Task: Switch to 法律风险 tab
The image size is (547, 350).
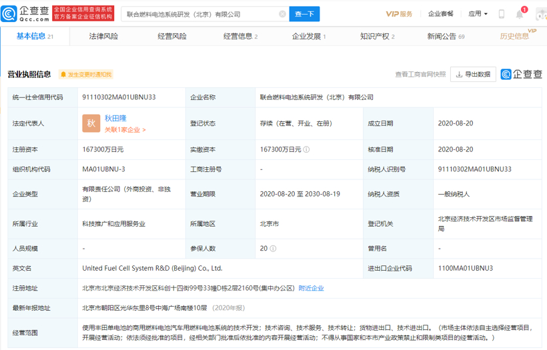Action: [x=103, y=36]
